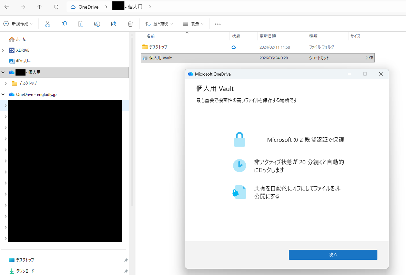Click pin icon next to デスクトップ
406x275 pixels.
click(x=126, y=260)
